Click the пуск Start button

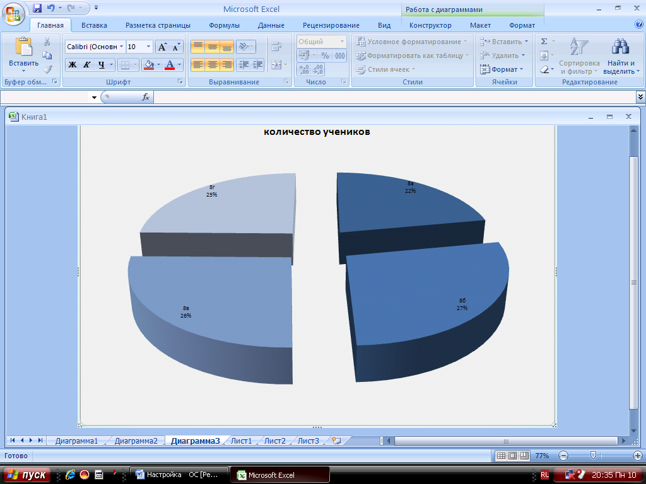coord(26,475)
